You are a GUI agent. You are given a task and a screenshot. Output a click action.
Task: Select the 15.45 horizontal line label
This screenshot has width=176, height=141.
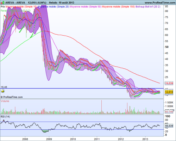[4, 87]
